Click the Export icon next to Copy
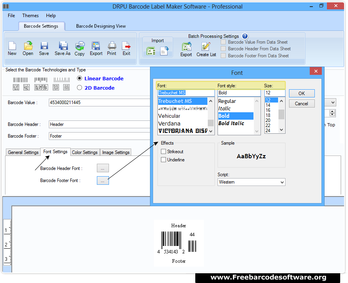 [x=96, y=46]
